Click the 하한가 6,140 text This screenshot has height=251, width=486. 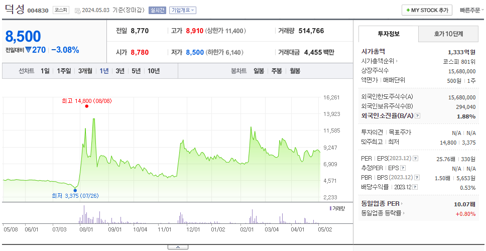[224, 52]
